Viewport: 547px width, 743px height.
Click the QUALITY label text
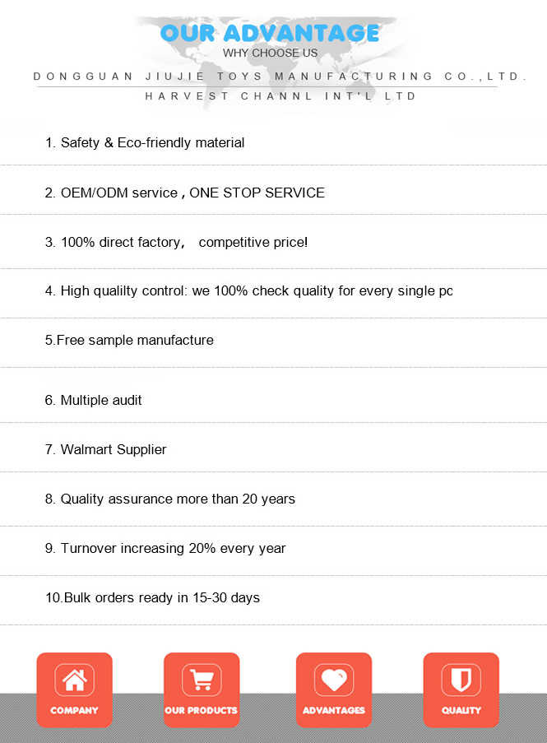461,710
